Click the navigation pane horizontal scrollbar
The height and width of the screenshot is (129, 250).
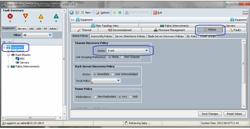click(31, 118)
